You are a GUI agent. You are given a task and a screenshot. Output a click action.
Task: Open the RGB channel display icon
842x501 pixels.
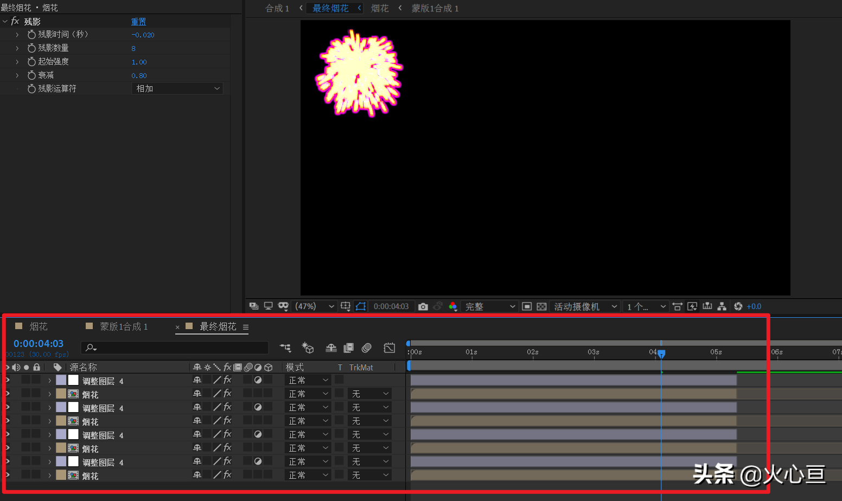452,306
